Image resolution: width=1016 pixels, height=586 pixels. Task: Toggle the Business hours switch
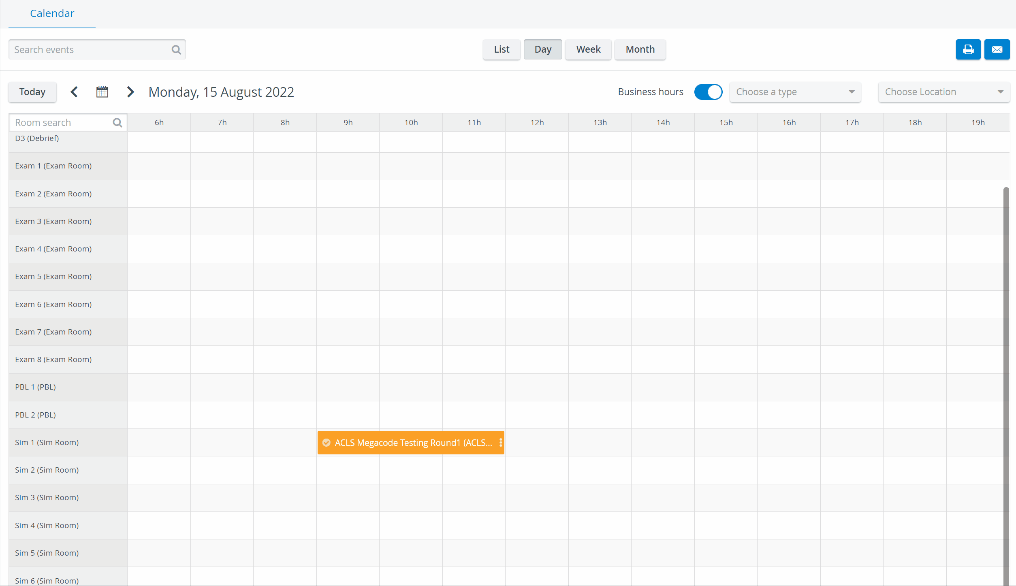point(708,92)
